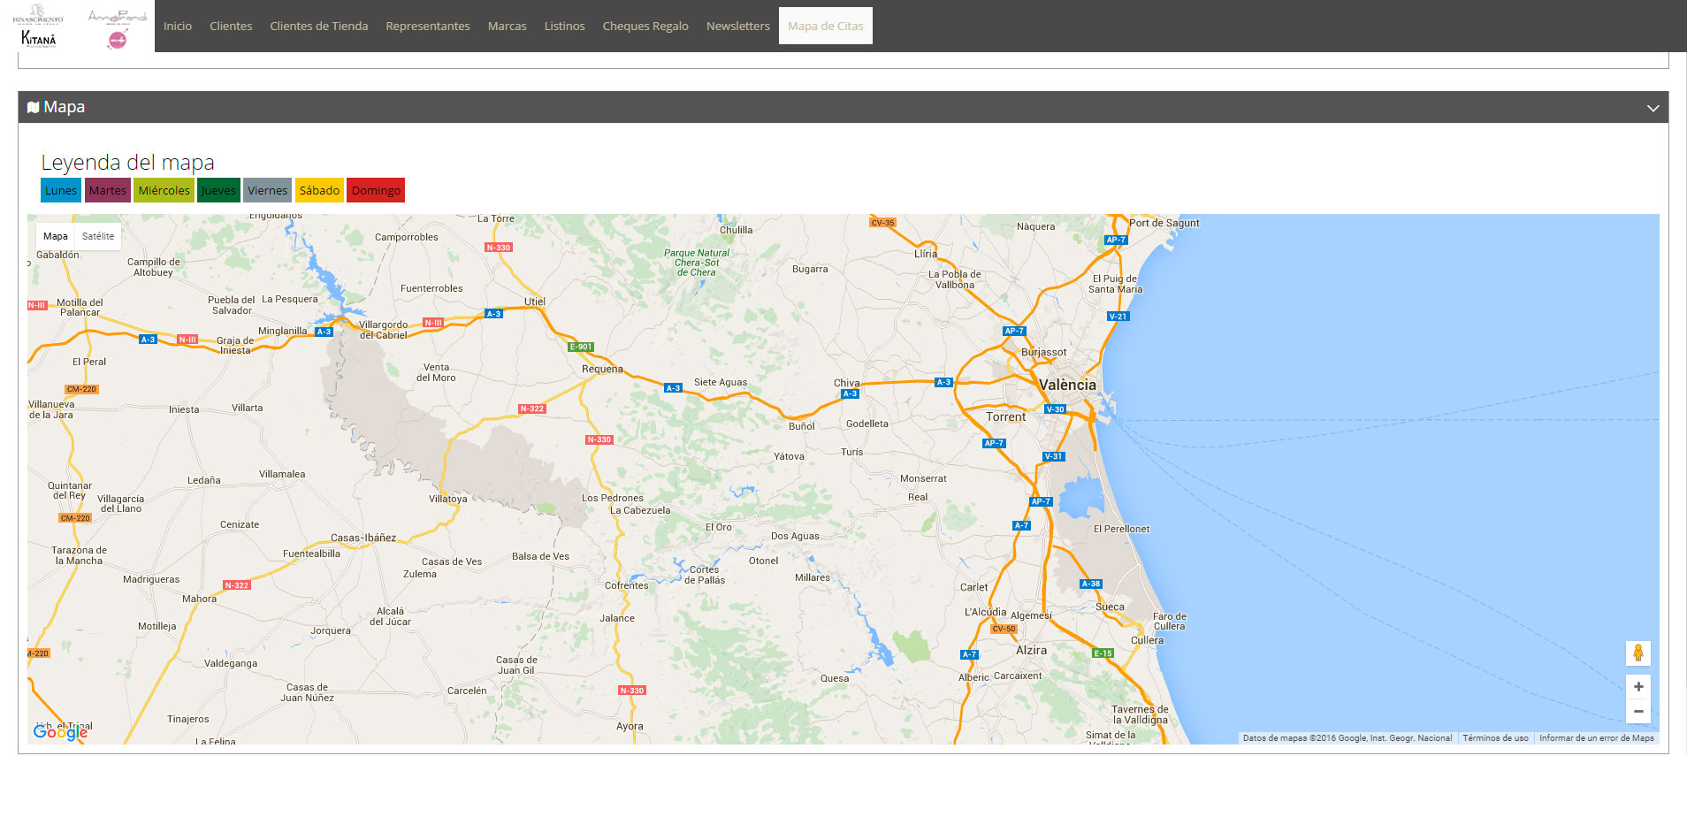The width and height of the screenshot is (1687, 840).
Task: Click the map icon beside Mapa title
Action: 34,108
